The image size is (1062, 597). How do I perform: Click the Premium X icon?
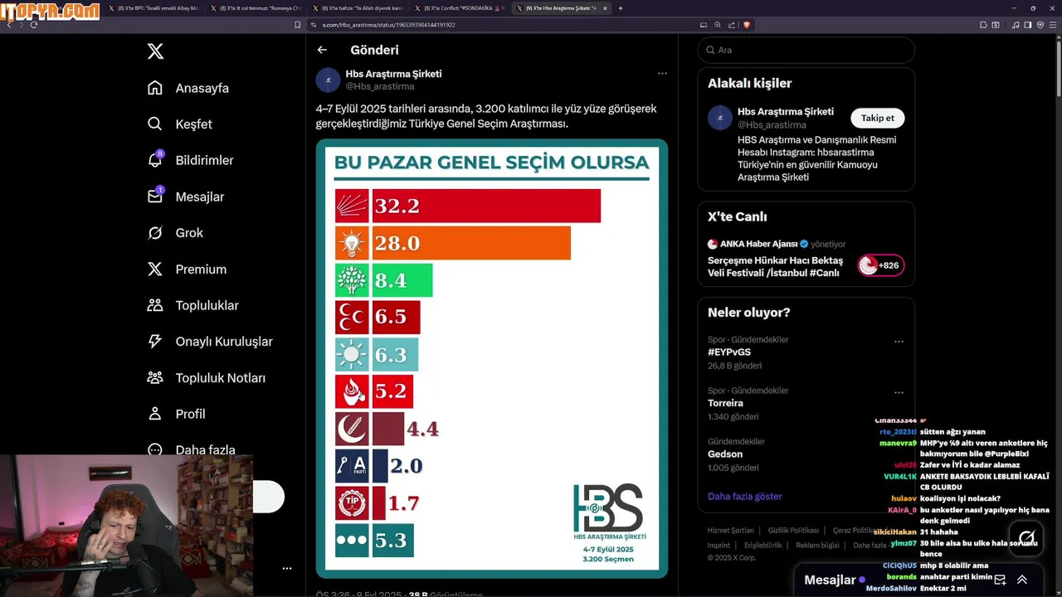[x=155, y=269]
